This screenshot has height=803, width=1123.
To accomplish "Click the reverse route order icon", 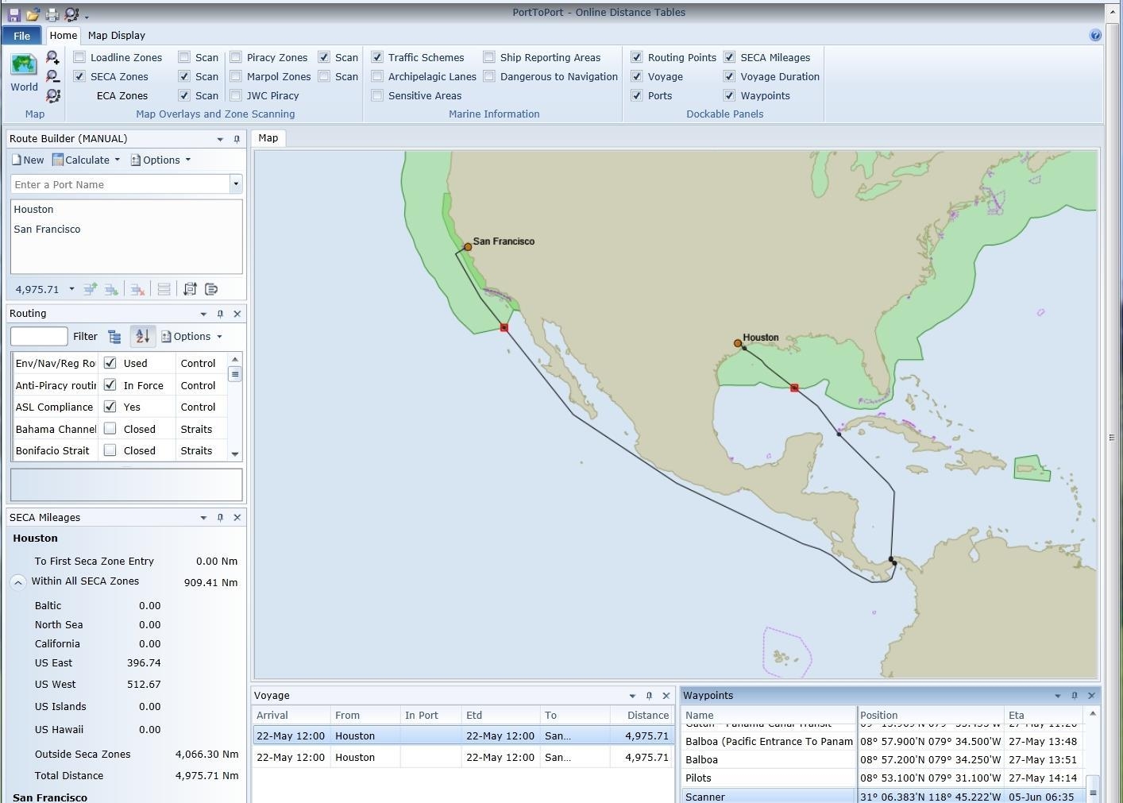I will 190,289.
